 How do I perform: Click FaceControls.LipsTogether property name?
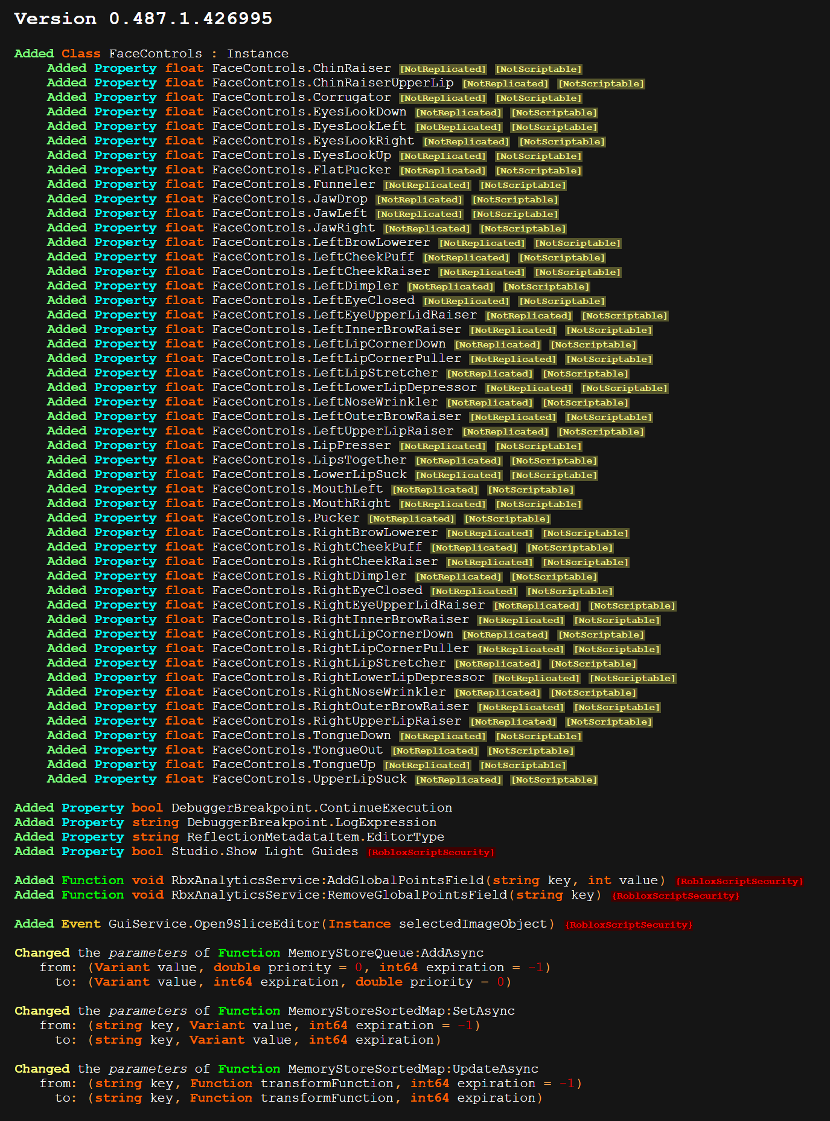click(x=309, y=460)
